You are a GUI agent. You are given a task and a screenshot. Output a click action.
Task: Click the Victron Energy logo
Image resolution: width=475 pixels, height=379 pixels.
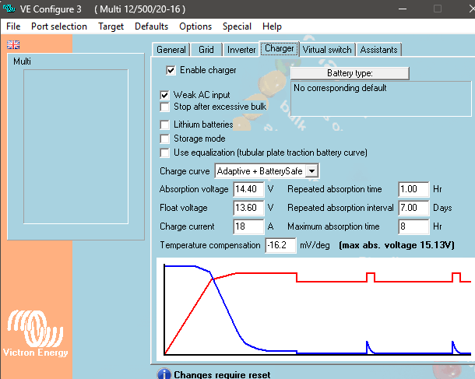pos(36,333)
